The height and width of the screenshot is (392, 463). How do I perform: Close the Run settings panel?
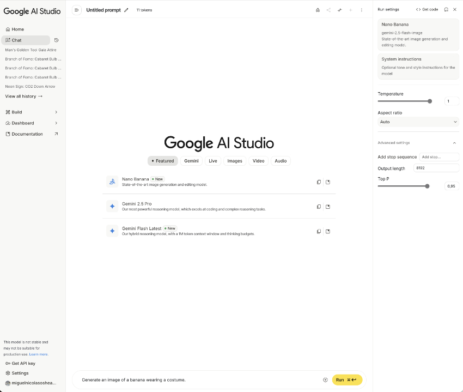(455, 9)
